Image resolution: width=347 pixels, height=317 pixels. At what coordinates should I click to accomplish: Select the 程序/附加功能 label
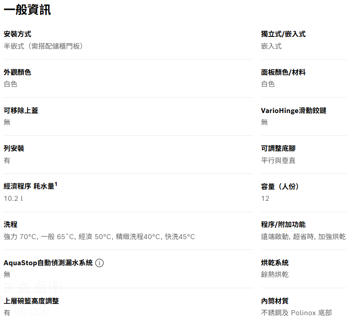pos(283,225)
